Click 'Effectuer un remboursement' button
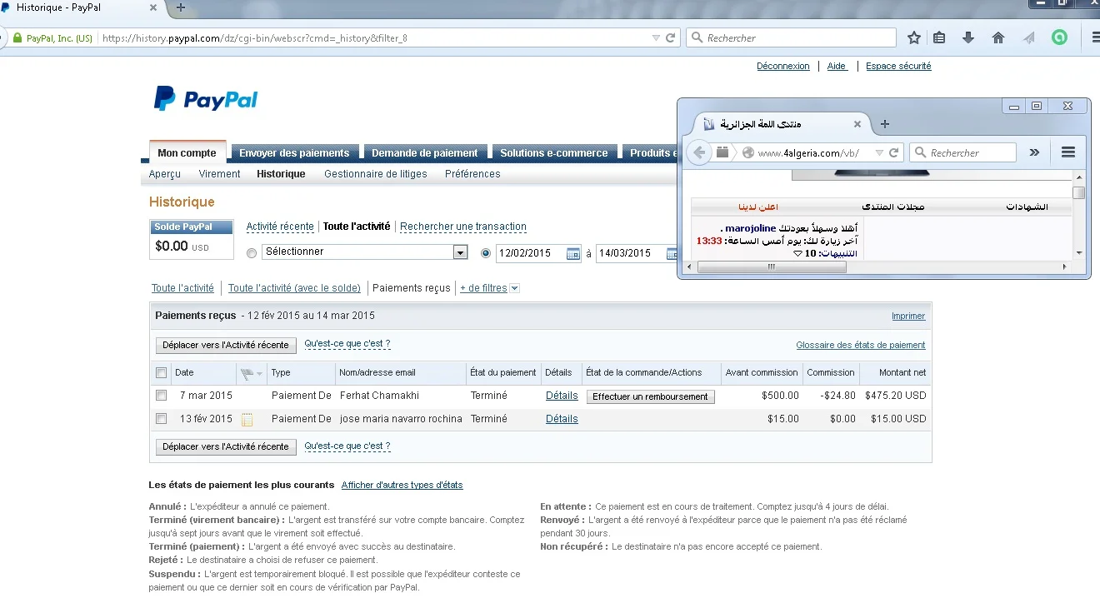This screenshot has width=1100, height=598. point(650,397)
